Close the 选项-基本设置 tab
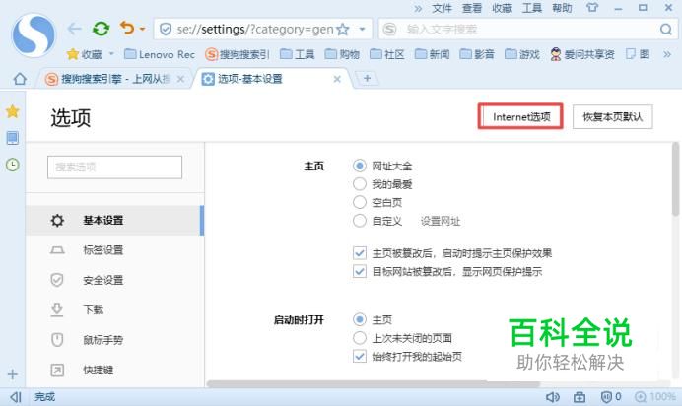Screen dimensions: 682x406 [337, 79]
